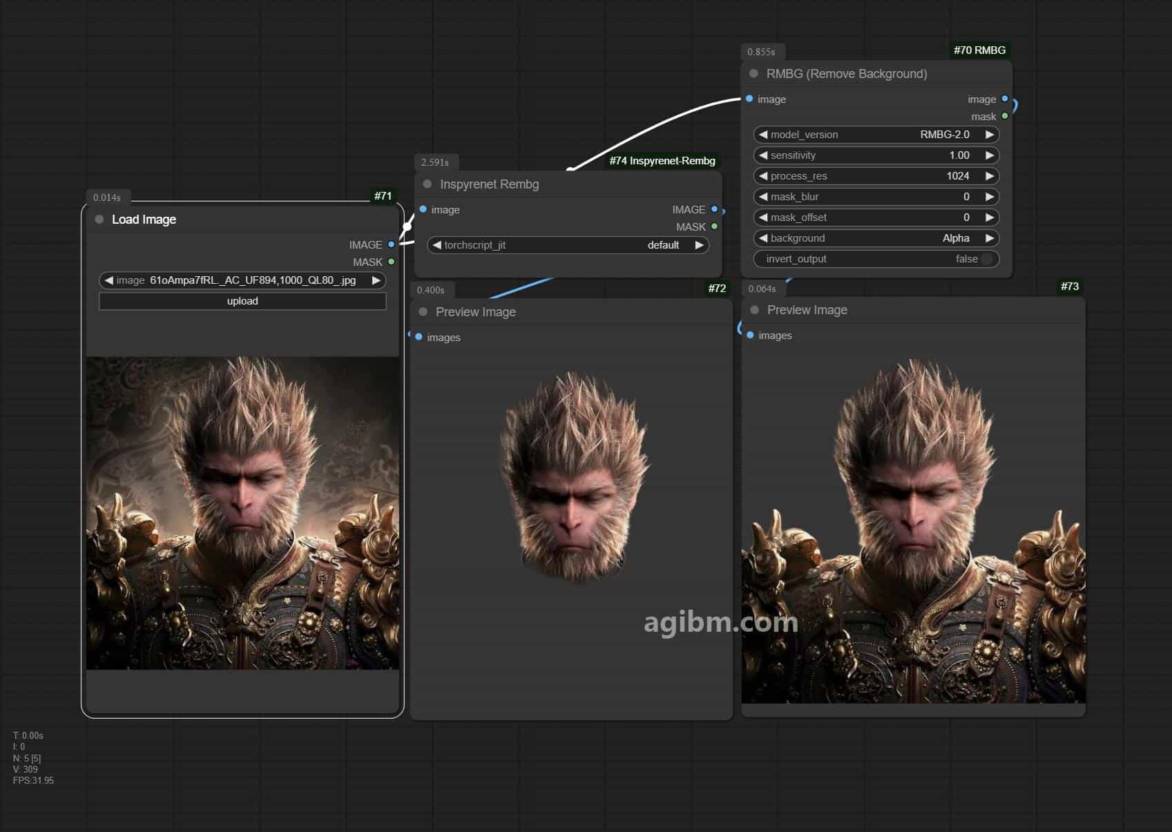
Task: Increase sensitivity value
Action: click(x=990, y=155)
